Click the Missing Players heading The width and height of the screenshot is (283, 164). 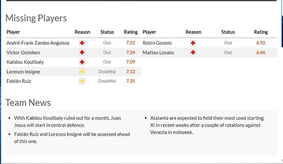36,18
